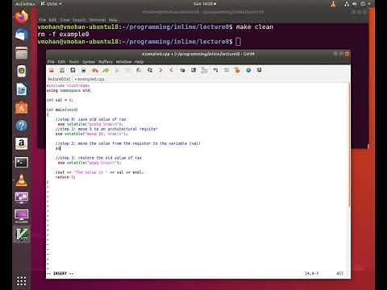Click the Cut icon in GVim toolbar
This screenshot has height=290, width=387.
[117, 70]
